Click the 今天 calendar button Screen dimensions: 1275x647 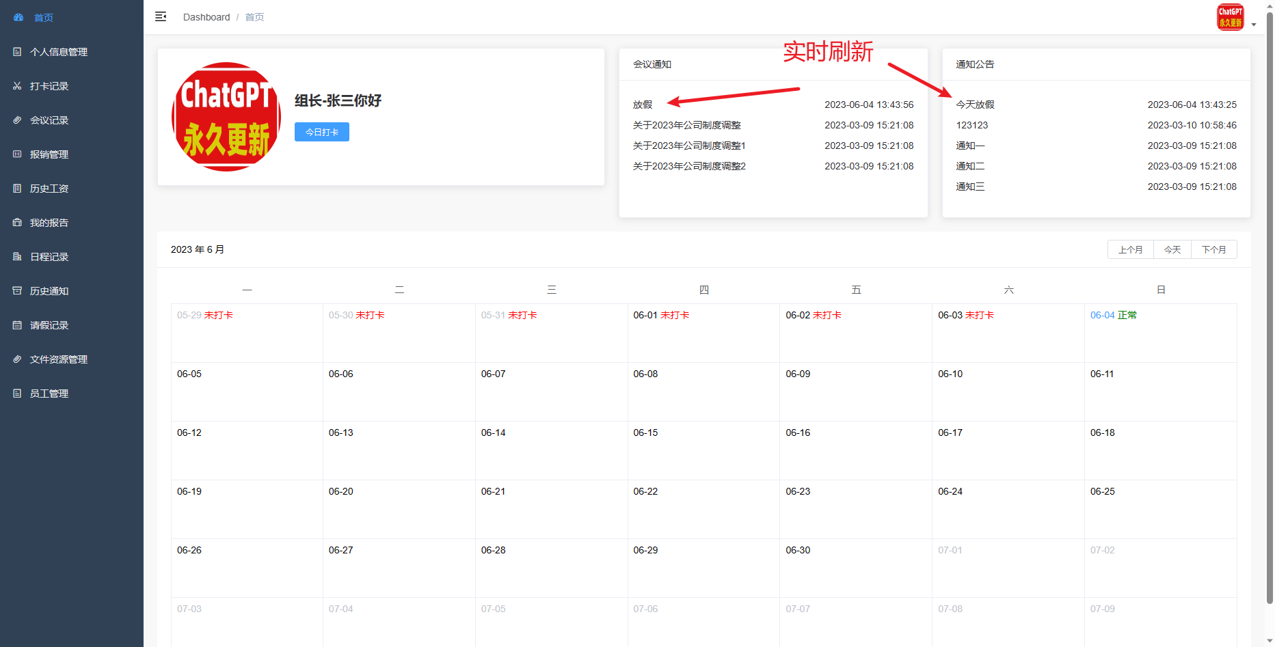click(x=1172, y=250)
